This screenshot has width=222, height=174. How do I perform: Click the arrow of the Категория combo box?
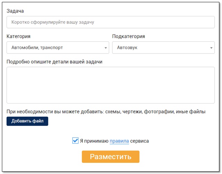106,48
